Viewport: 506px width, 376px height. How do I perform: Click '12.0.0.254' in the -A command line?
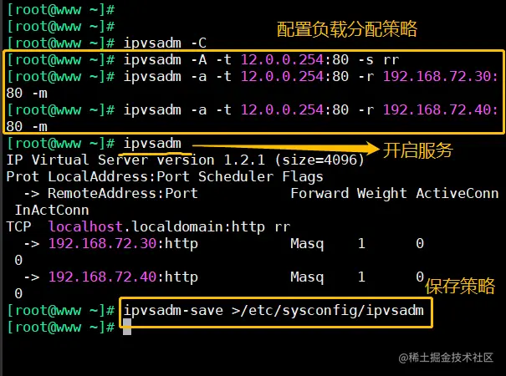tap(283, 59)
